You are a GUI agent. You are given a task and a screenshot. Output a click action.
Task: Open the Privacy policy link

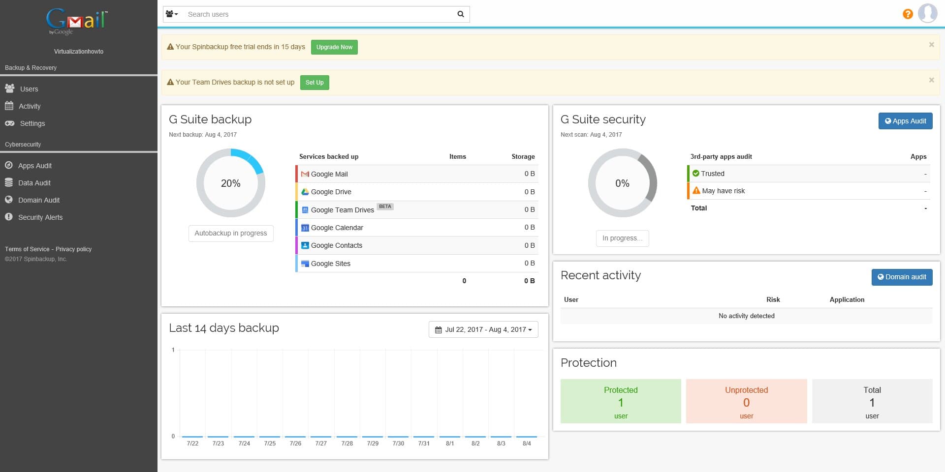click(73, 249)
